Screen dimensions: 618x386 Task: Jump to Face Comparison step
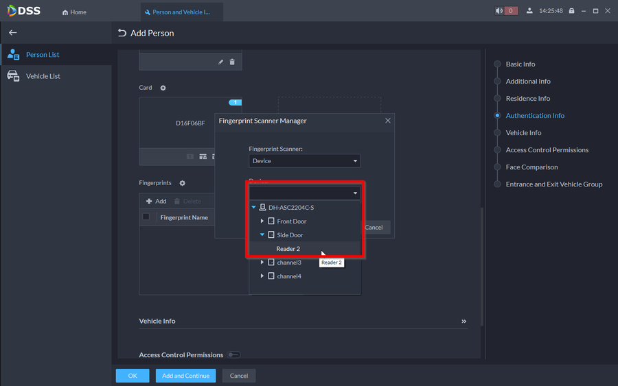coord(531,167)
